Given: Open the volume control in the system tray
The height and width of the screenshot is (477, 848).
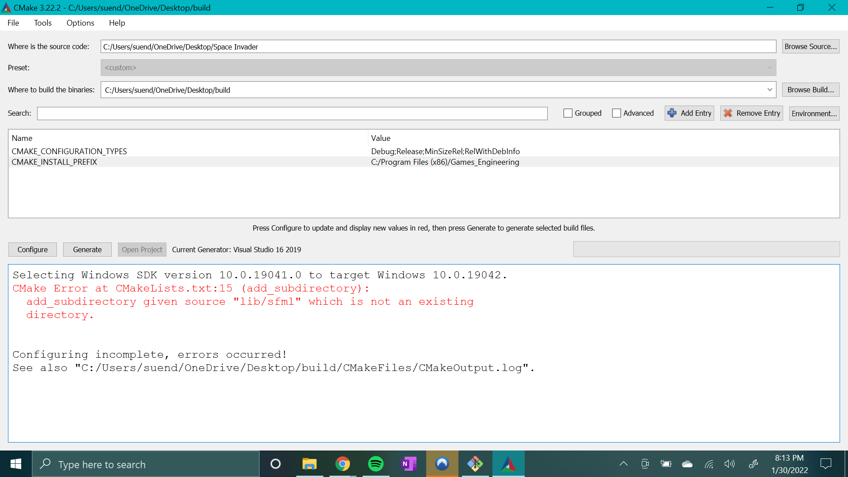Looking at the screenshot, I should 730,464.
